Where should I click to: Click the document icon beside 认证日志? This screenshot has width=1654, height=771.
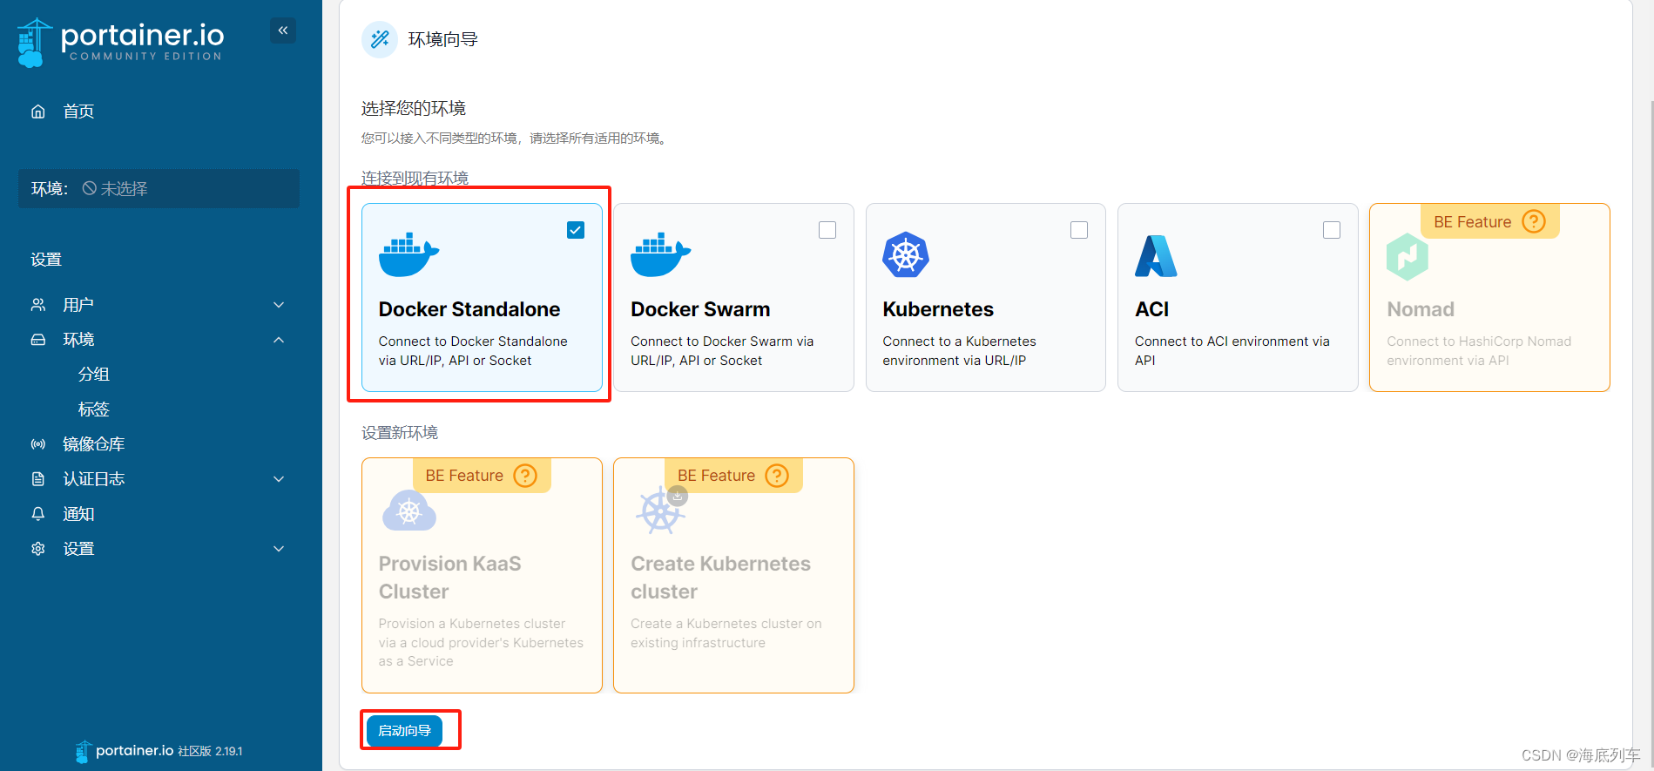[x=38, y=479]
